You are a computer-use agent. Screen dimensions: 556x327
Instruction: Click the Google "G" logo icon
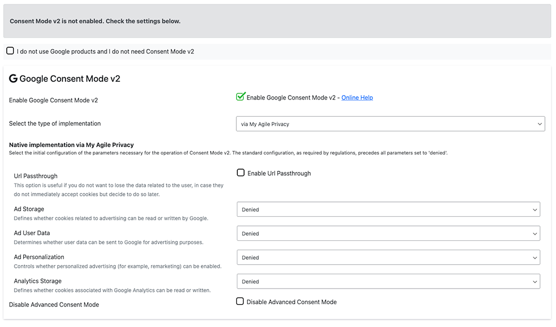coord(13,79)
